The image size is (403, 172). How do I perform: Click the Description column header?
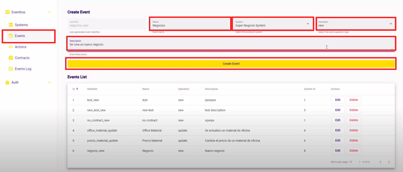[x=211, y=89]
